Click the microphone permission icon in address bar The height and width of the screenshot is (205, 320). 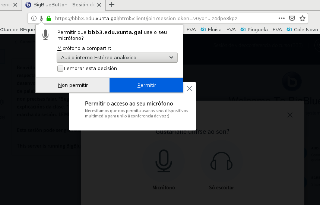click(x=41, y=18)
